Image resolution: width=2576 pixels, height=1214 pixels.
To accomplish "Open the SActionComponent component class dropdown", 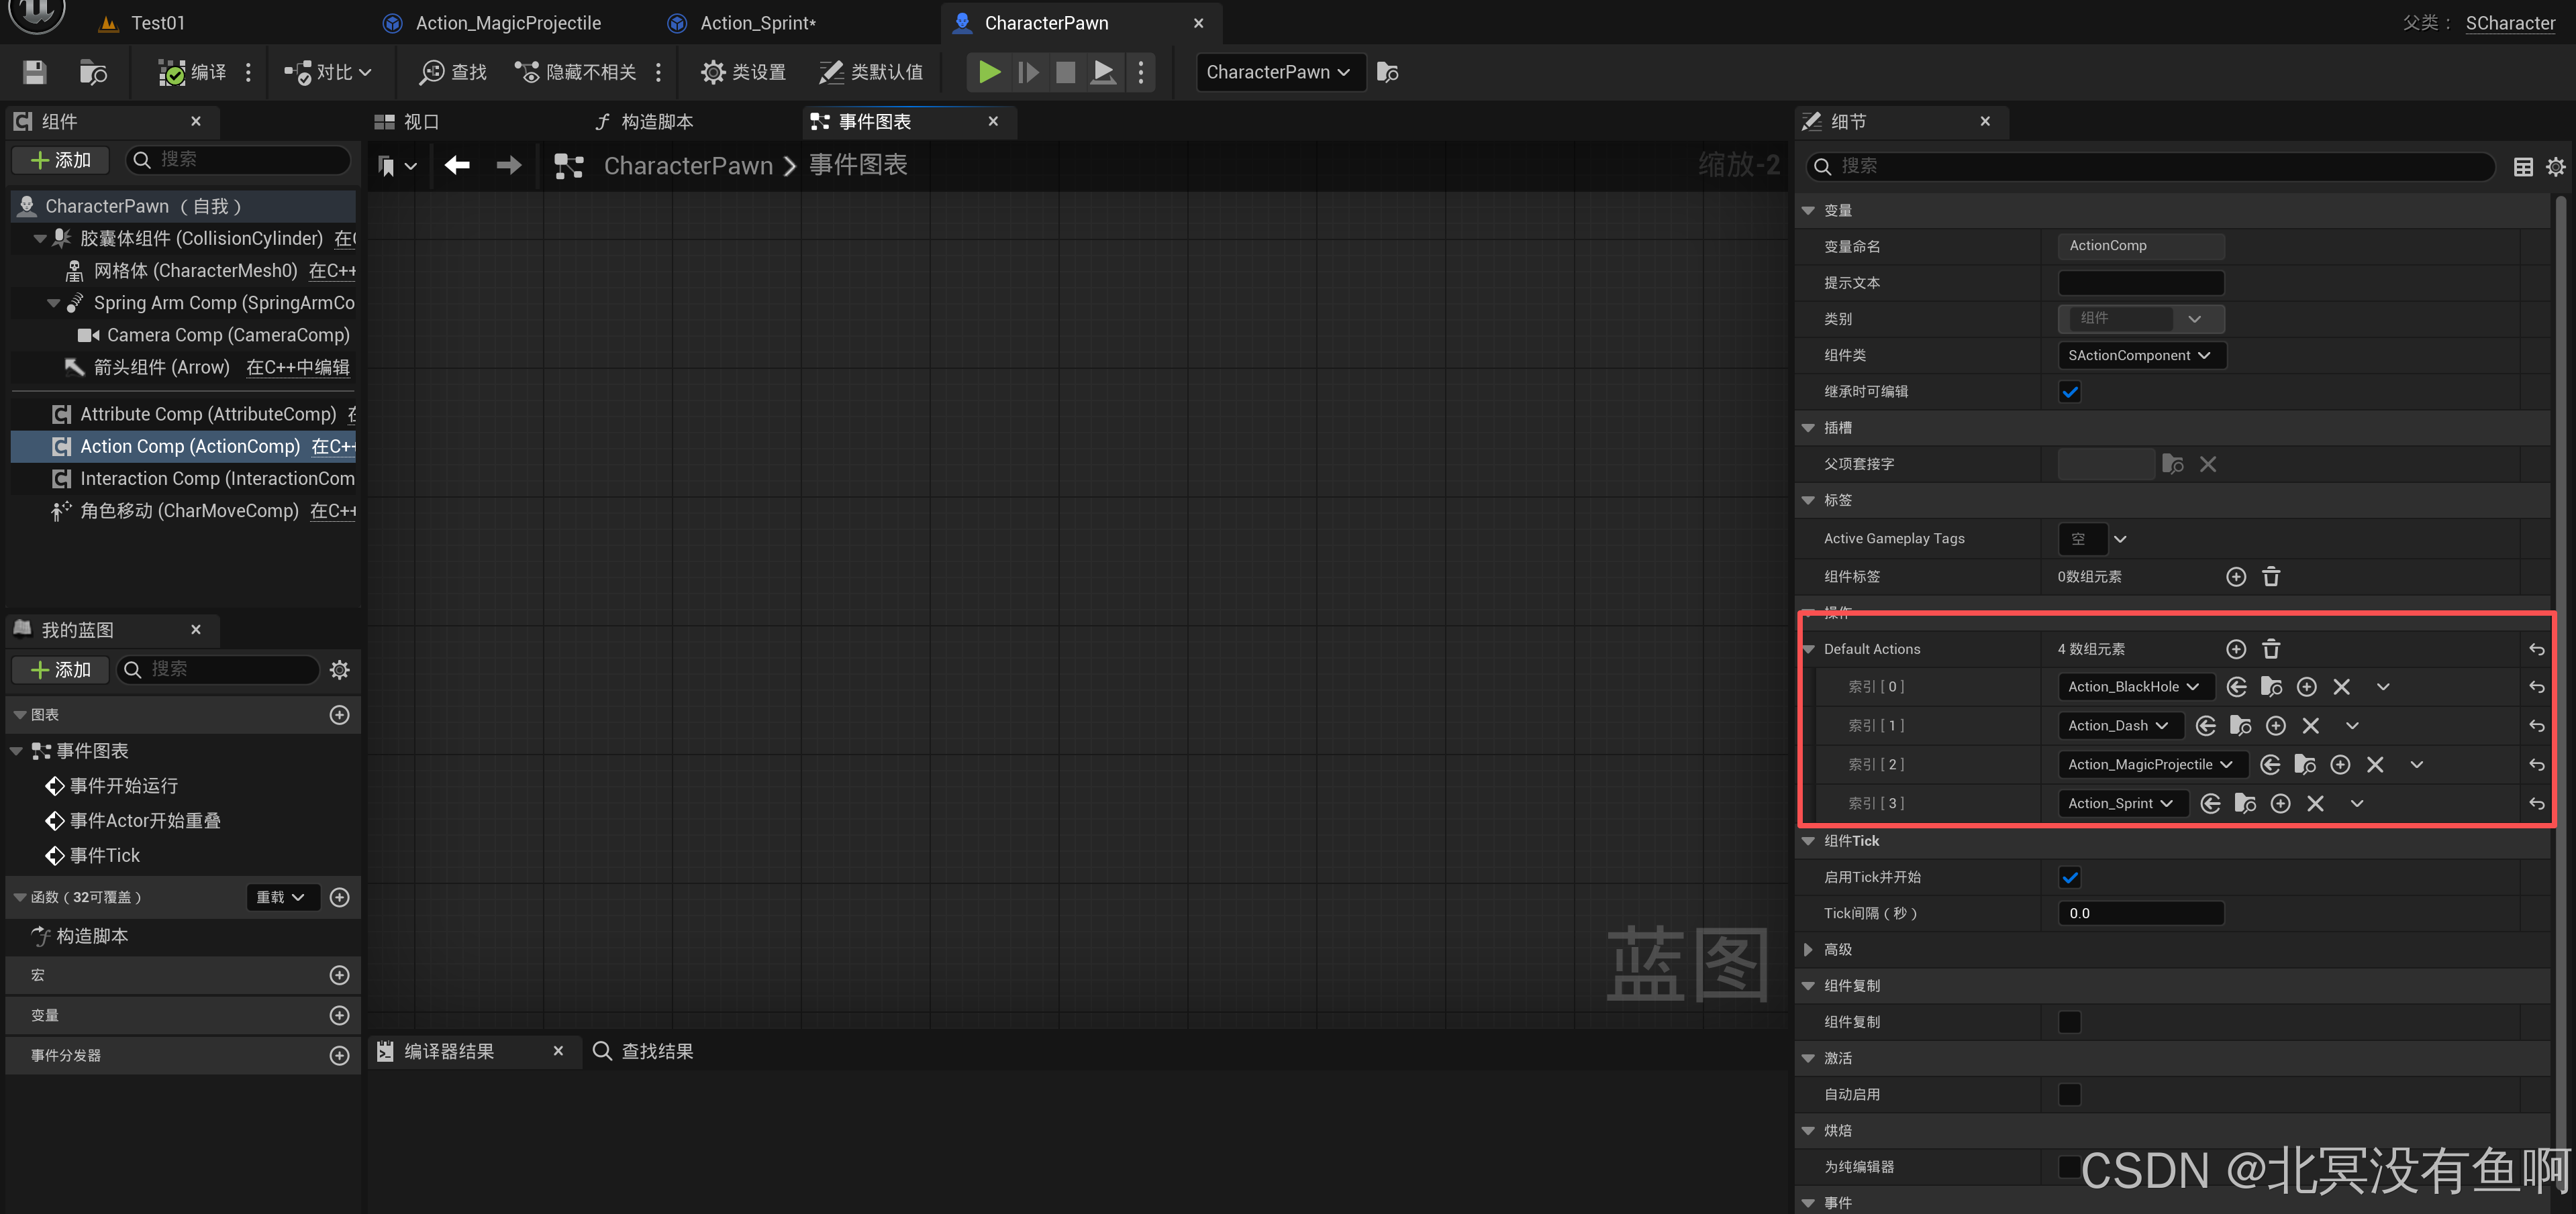I will 2140,355.
